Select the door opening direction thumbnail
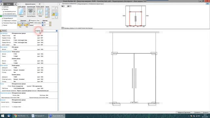This screenshot has width=210, height=118. pos(31,11)
